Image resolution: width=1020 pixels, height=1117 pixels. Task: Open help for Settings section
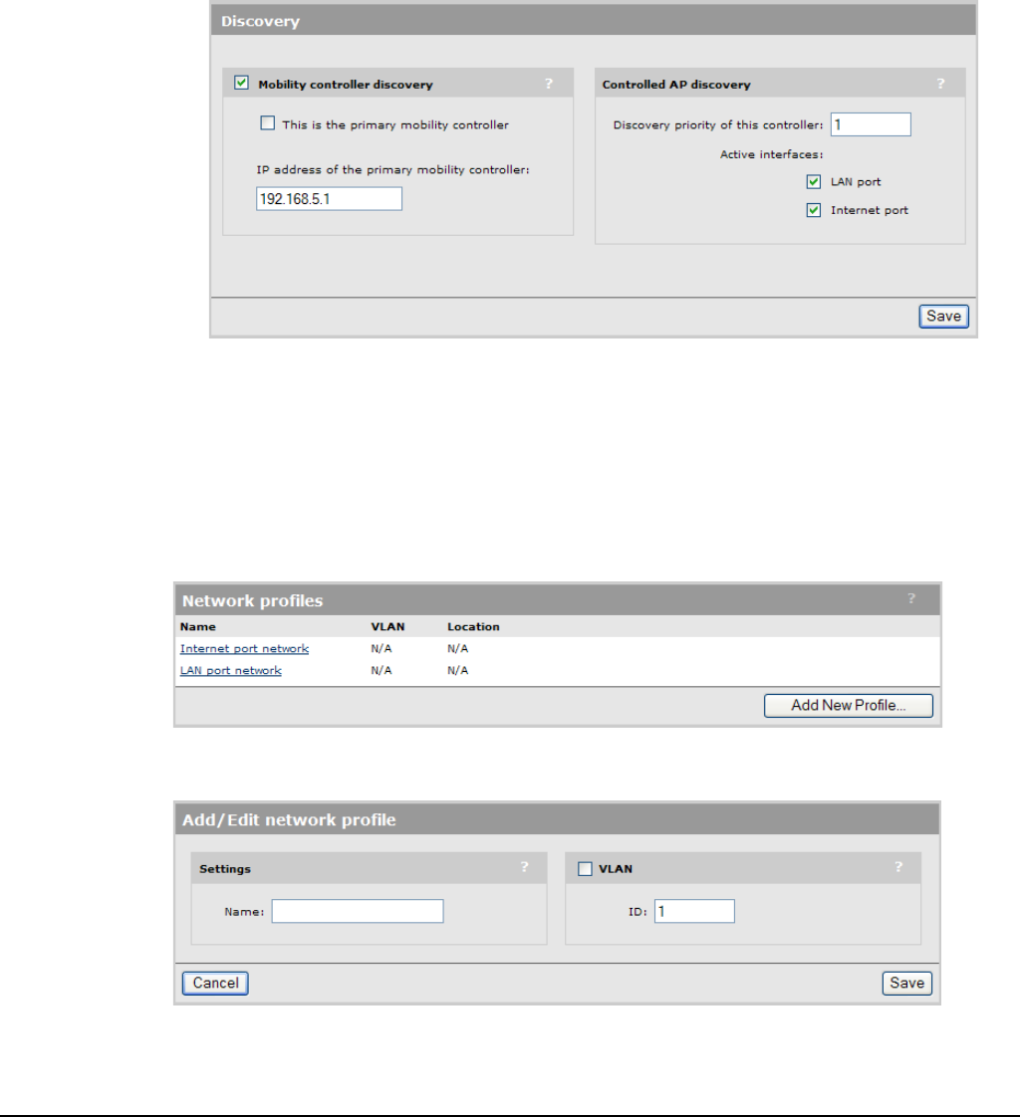pyautogui.click(x=525, y=867)
